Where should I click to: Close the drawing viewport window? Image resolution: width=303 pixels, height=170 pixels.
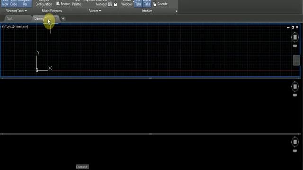click(297, 27)
